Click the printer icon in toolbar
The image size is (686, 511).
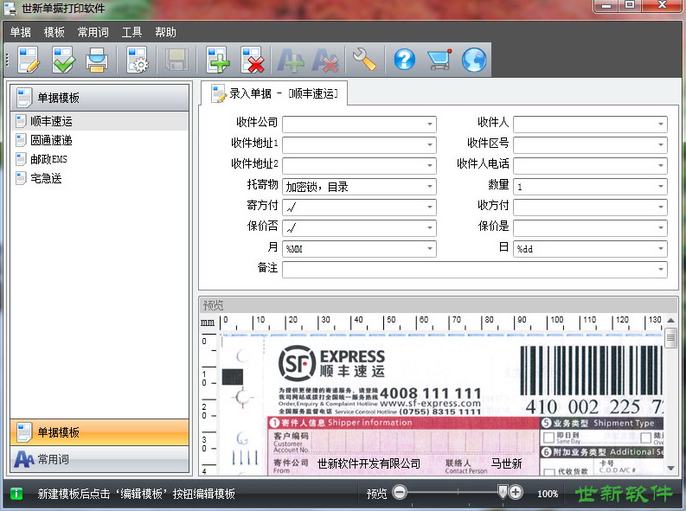[97, 60]
